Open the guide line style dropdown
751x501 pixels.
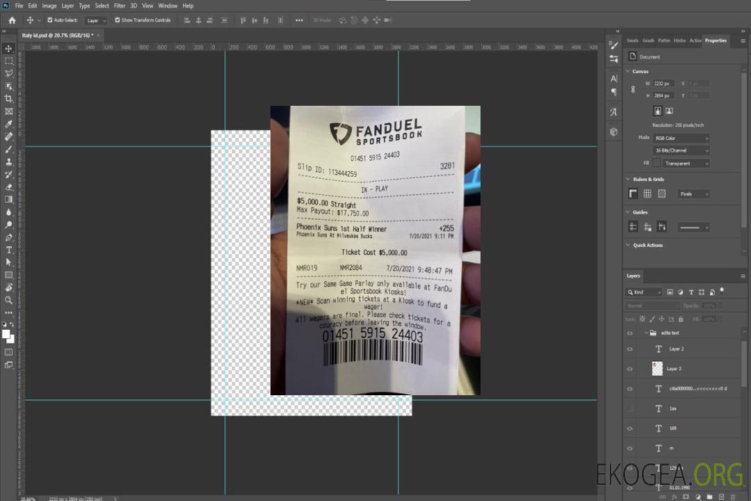point(693,228)
